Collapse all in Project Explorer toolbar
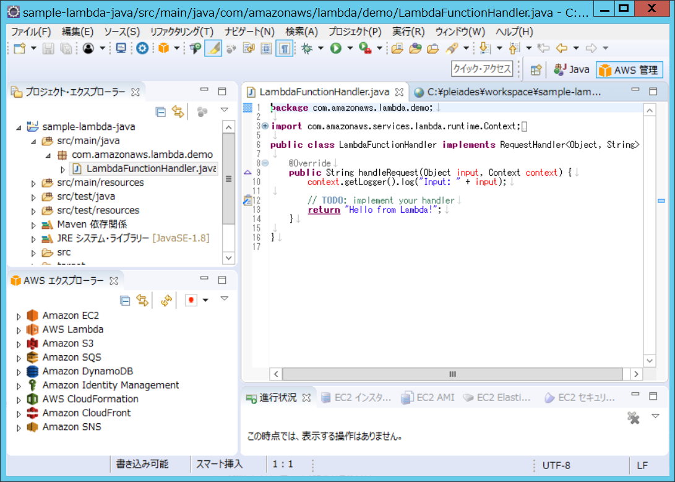This screenshot has height=482, width=675. 161,112
